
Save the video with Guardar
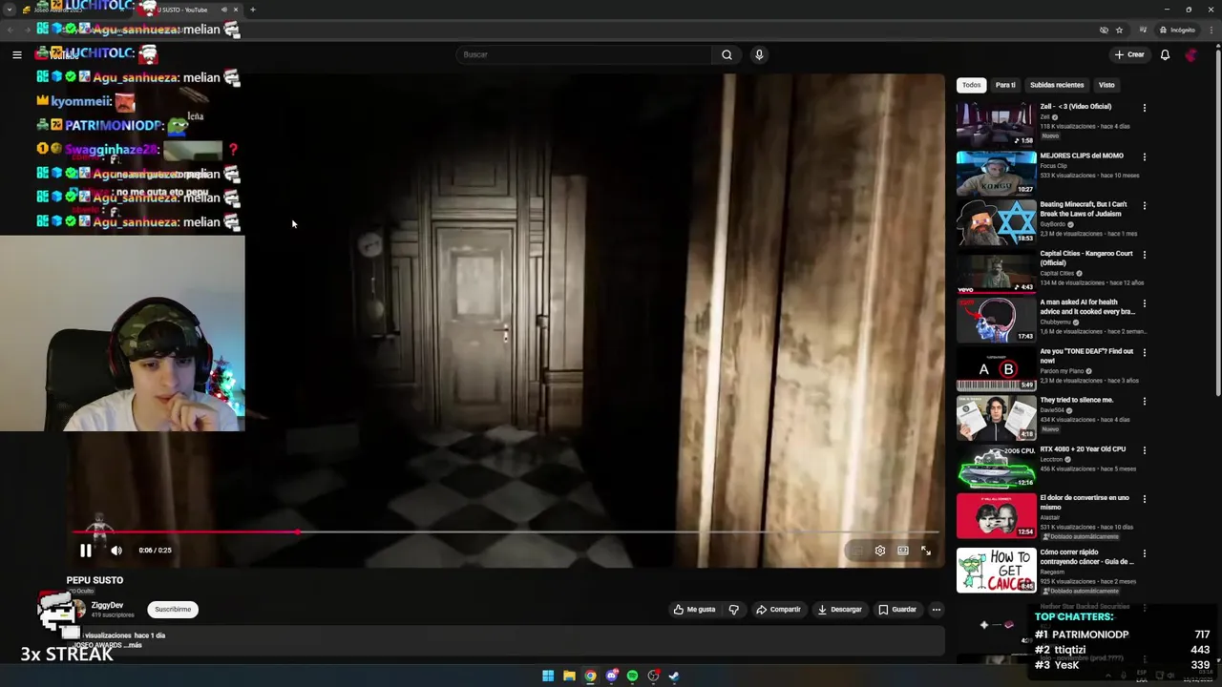[x=897, y=609]
